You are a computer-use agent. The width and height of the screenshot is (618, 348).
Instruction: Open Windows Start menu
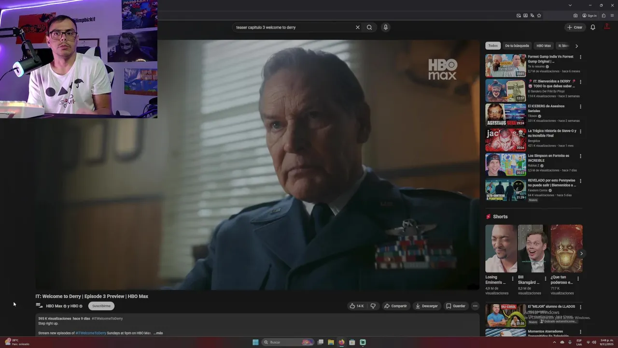pos(255,342)
